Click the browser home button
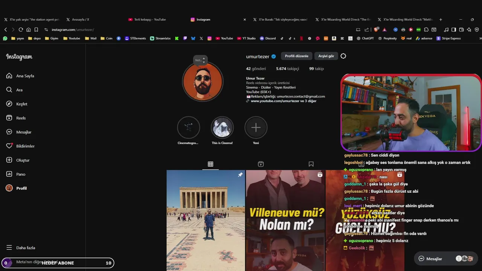This screenshot has height=271, width=482. (x=29, y=29)
